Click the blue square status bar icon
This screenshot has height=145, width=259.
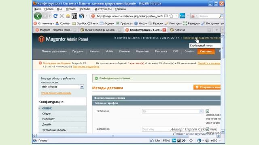[174, 141]
